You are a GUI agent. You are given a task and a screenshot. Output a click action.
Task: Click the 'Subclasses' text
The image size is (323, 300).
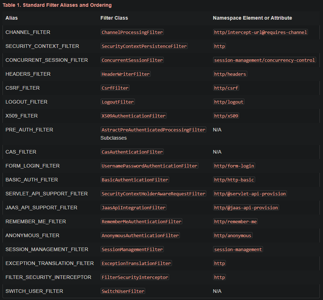pos(113,138)
